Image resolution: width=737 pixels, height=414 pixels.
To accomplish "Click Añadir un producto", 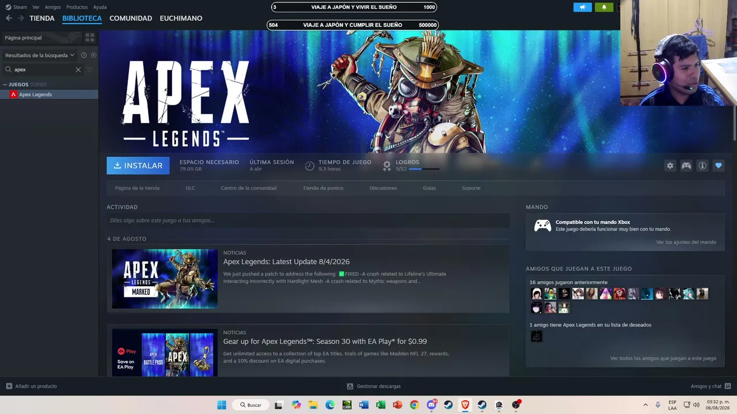I will [32, 386].
